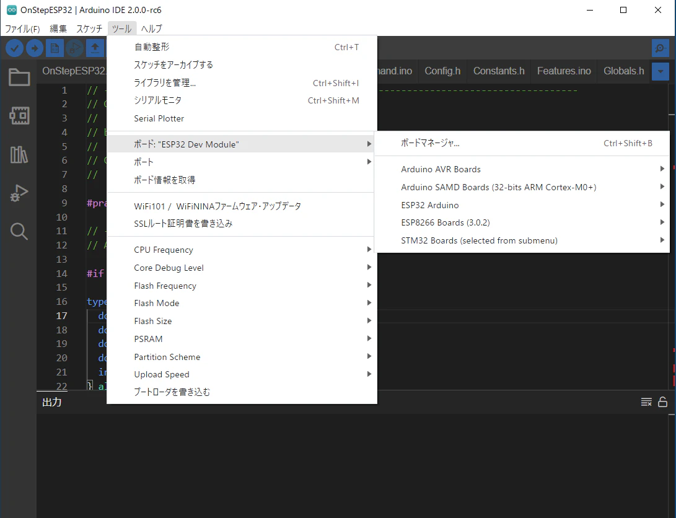Choose Serial Plotter menu entry

pos(242,118)
